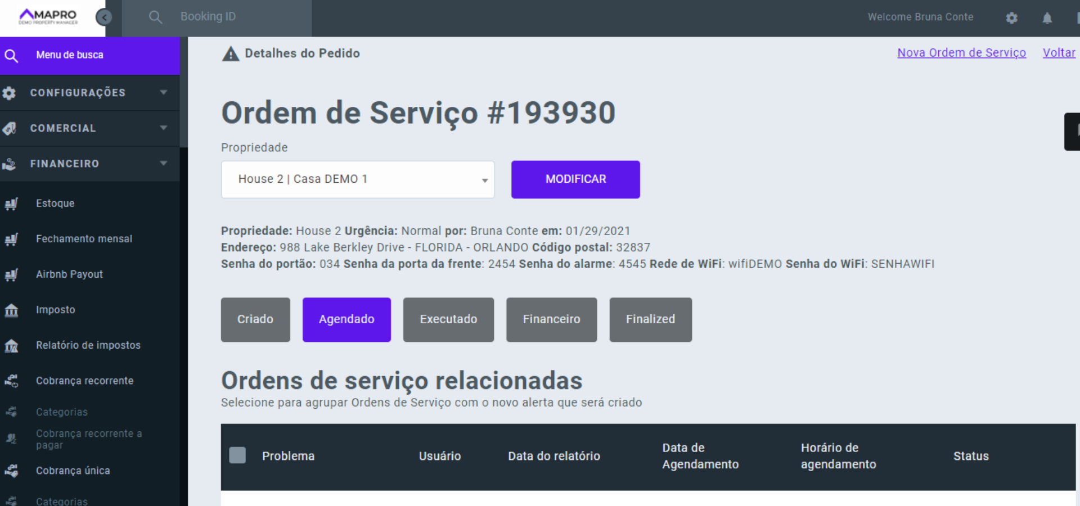Collapse the sidebar with the arrow icon
Image resolution: width=1080 pixels, height=506 pixels.
coord(103,17)
